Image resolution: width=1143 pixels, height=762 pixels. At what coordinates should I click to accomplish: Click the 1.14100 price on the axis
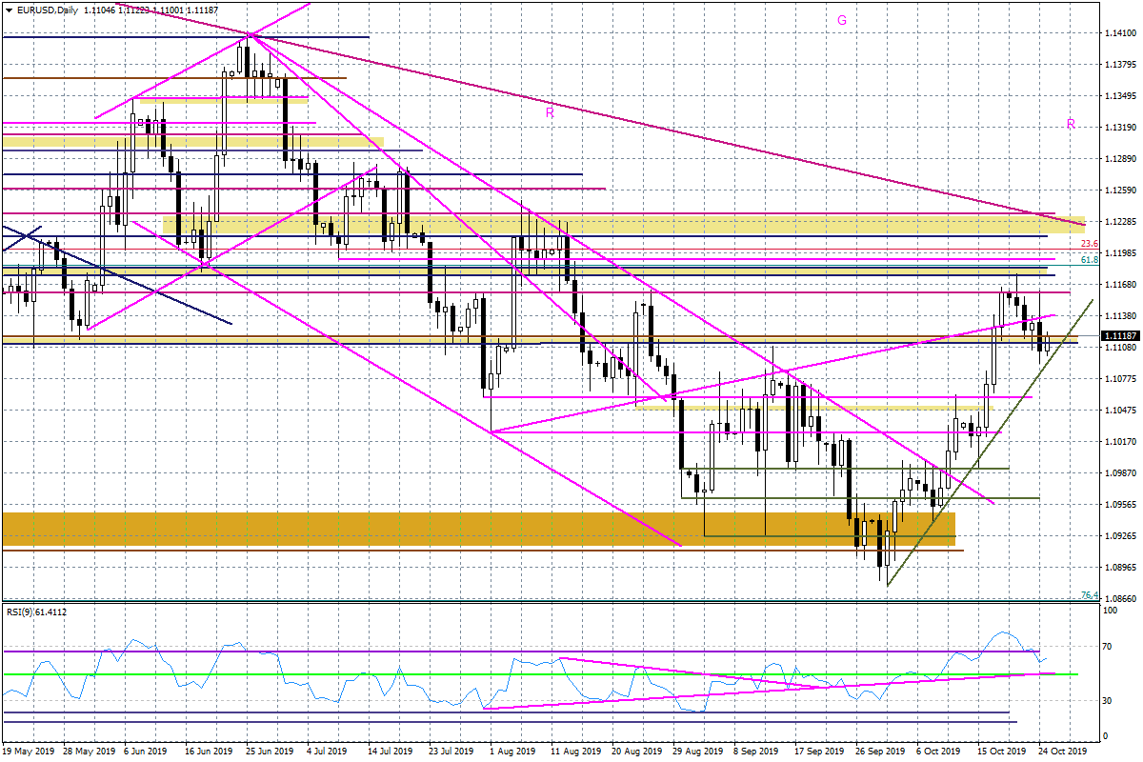(x=1120, y=33)
